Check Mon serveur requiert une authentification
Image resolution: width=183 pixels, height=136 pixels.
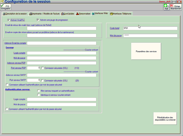(38, 91)
